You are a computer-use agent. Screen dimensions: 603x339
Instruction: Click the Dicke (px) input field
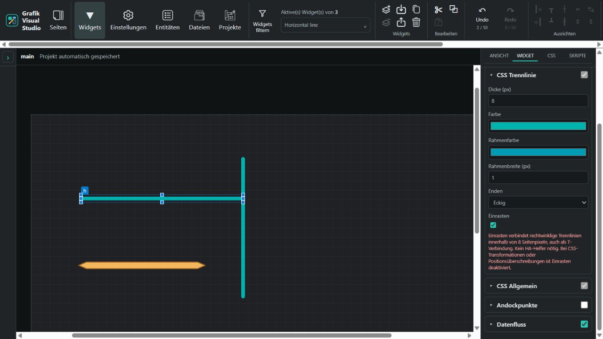[538, 101]
